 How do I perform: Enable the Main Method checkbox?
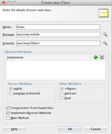[x=8, y=118]
